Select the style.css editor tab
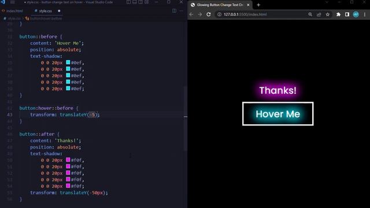Viewport: 370px width, 208px height. click(x=45, y=11)
